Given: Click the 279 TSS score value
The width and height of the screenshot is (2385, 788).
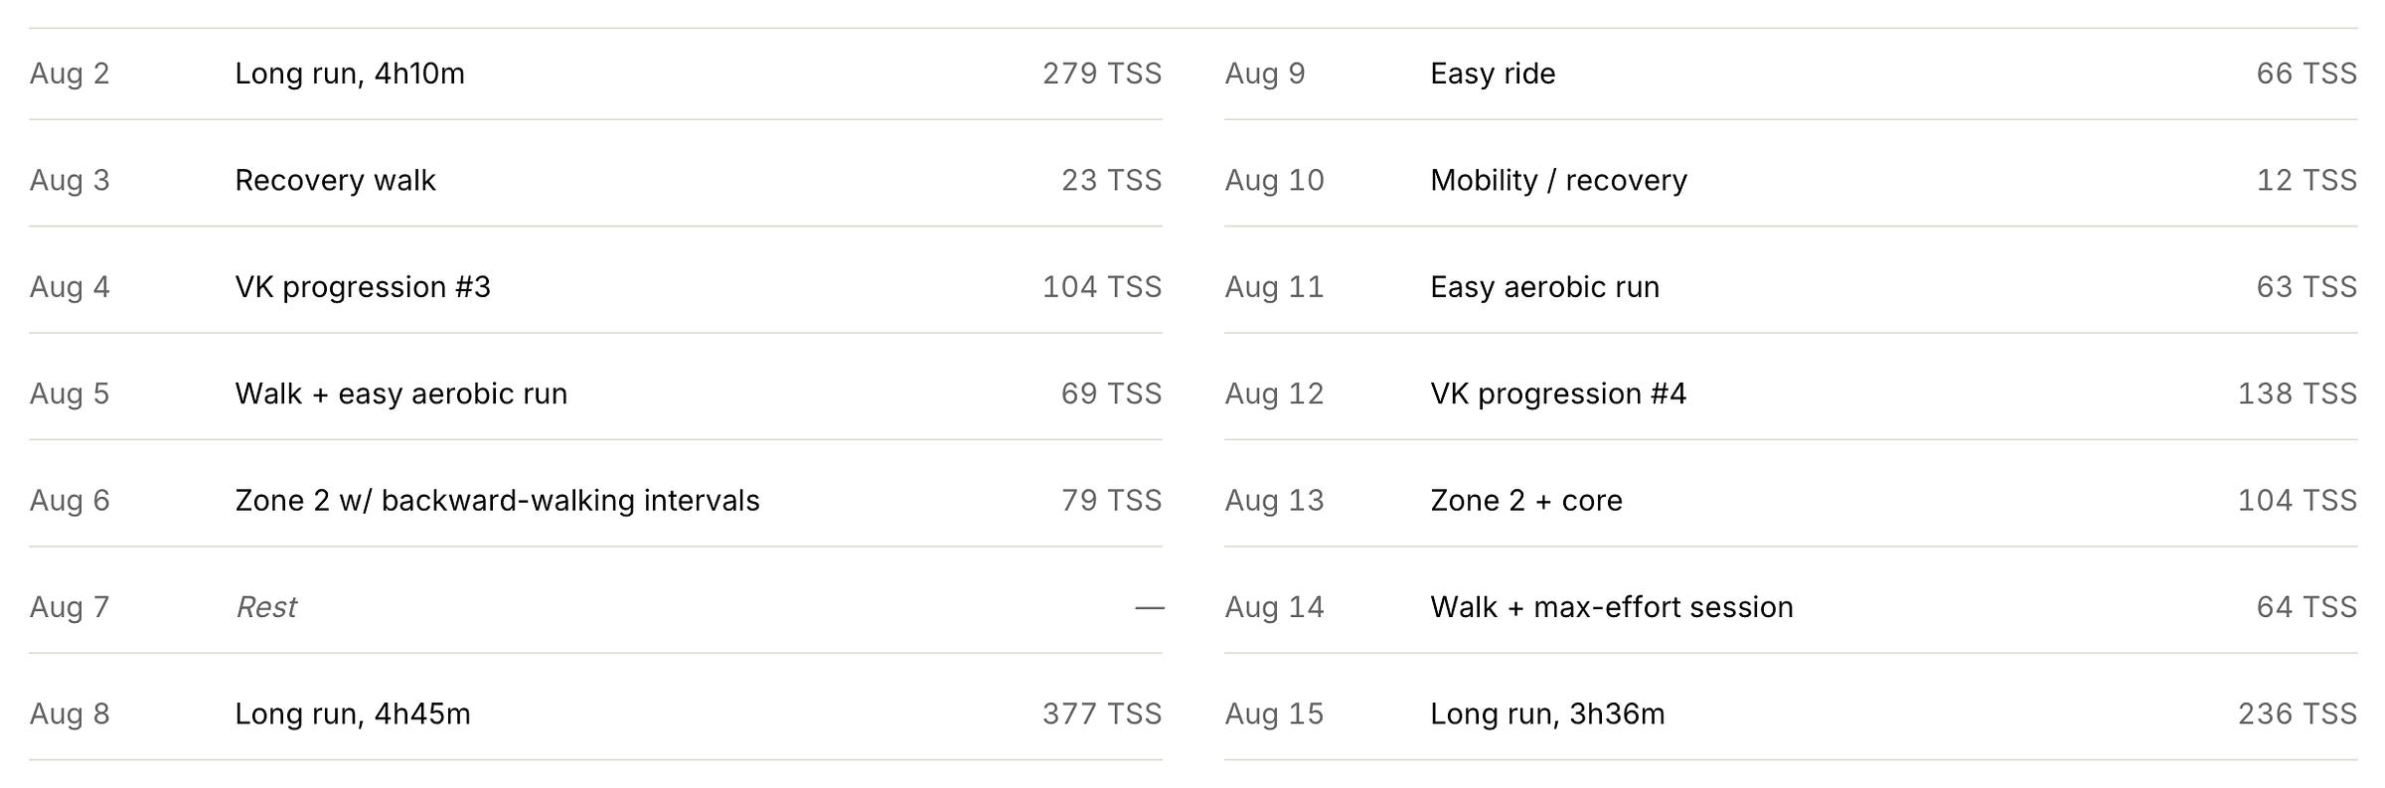Looking at the screenshot, I should coord(1102,75).
